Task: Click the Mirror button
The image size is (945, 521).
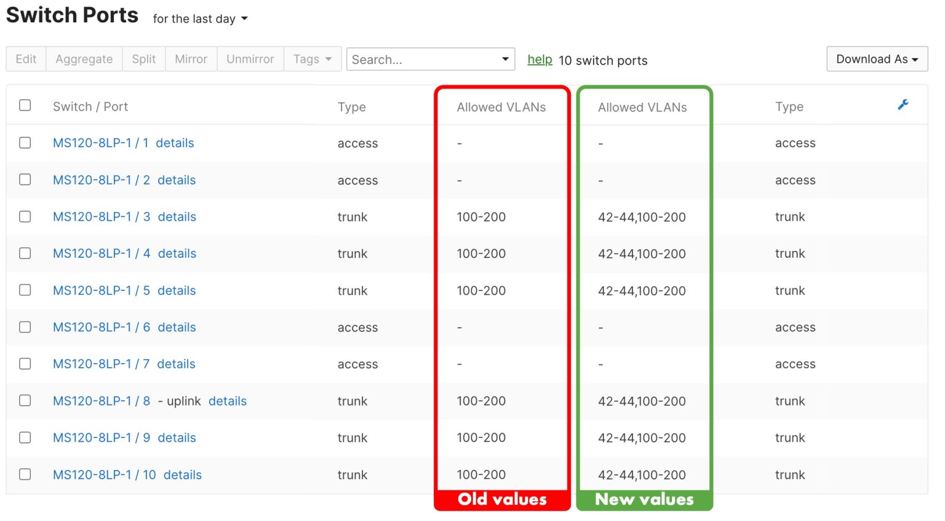Action: (x=191, y=58)
